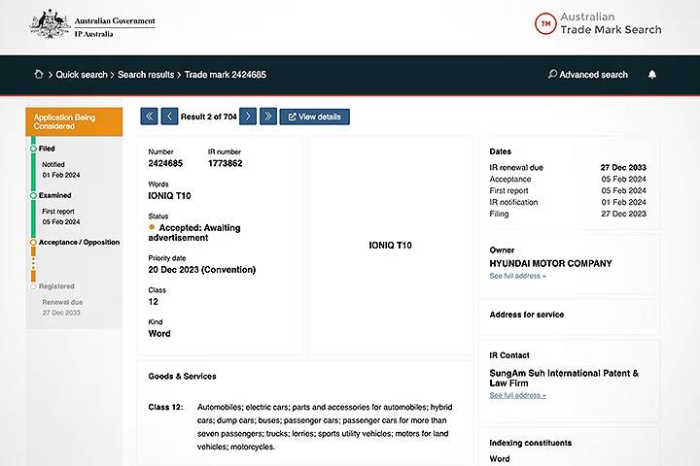Viewport: 700px width, 466px height.
Task: Click priority date 20 Dec 2023 (Convention)
Action: click(x=202, y=270)
